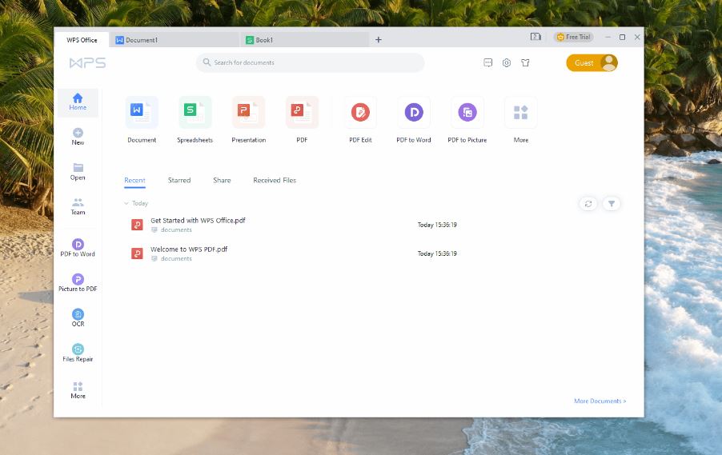Open the Home section in sidebar

pos(78,102)
